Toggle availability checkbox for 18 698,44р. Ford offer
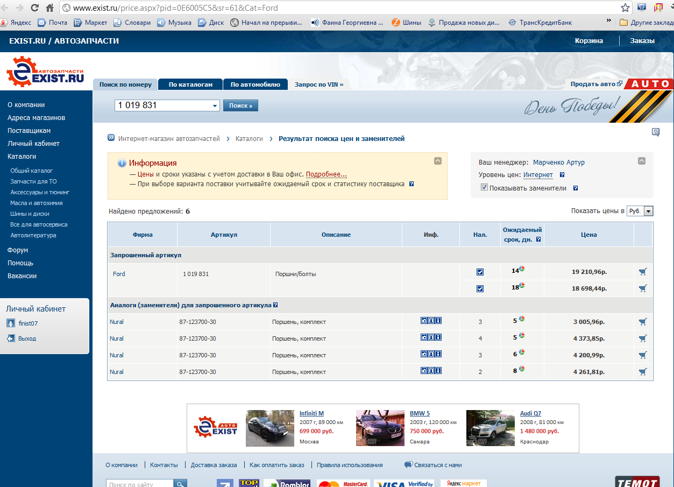 [480, 289]
